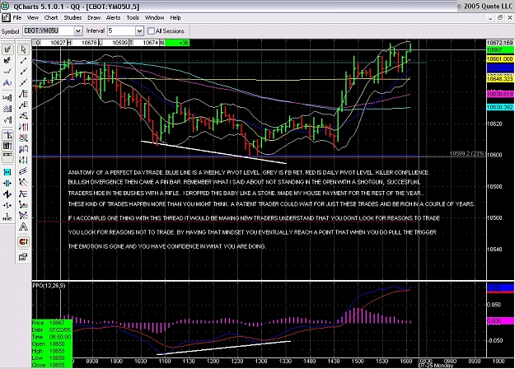Click the QCharts document icon beside File
This screenshot has height=369, width=515.
pos(6,18)
